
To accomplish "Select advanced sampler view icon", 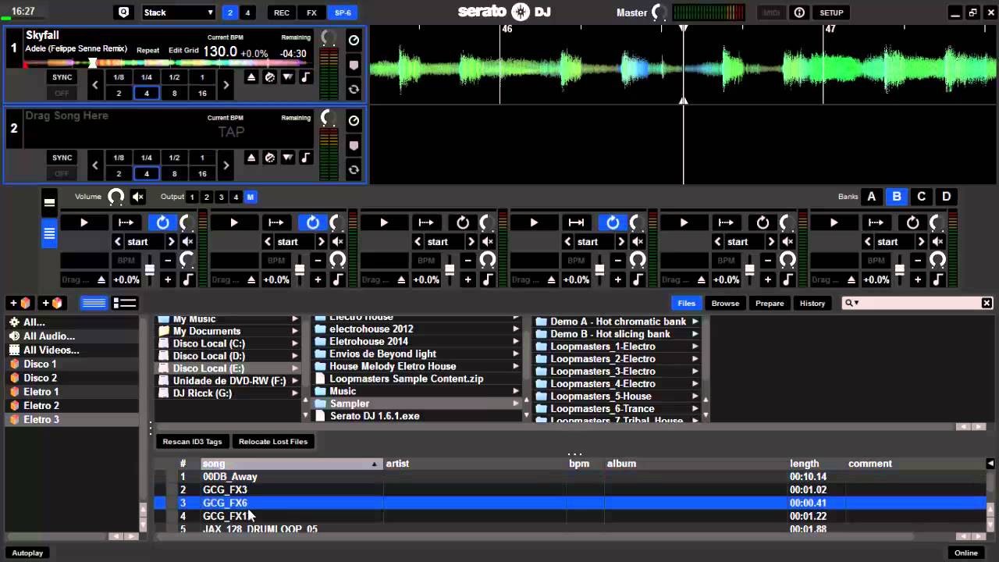I will click(x=49, y=233).
